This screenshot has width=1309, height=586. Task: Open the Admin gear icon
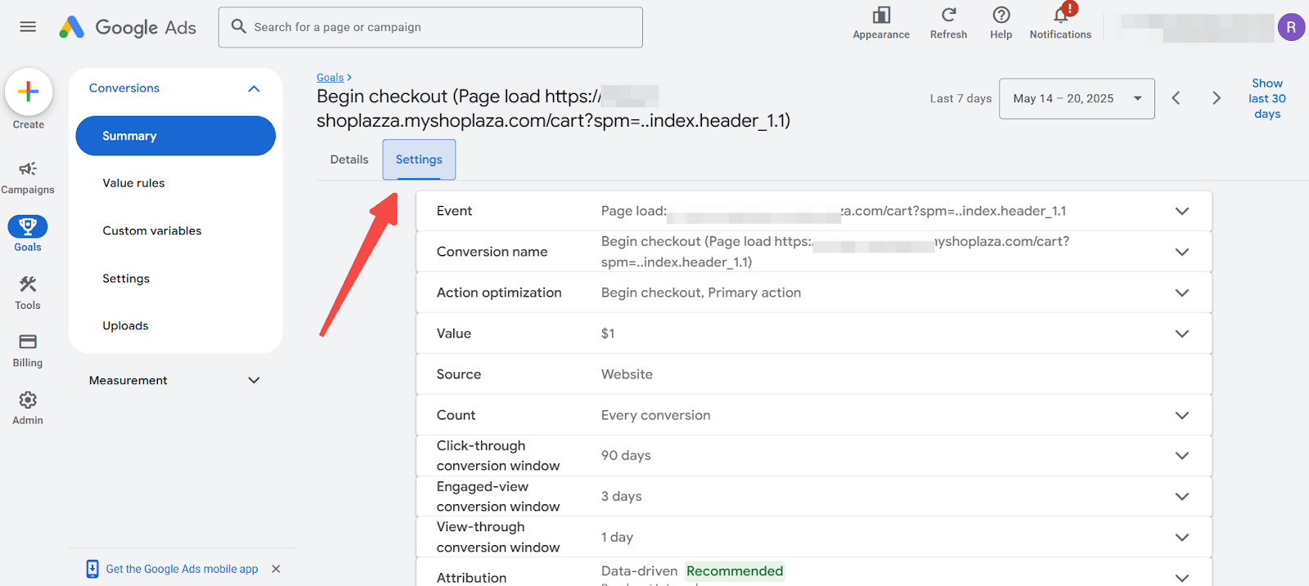click(28, 407)
